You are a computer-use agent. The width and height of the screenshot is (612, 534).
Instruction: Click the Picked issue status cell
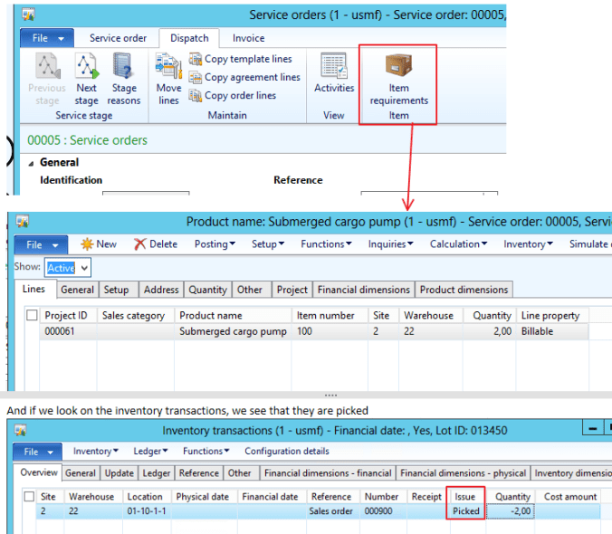[467, 511]
